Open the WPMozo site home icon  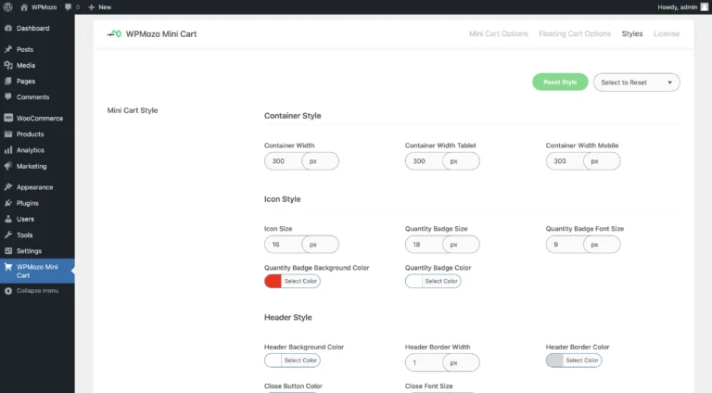click(x=24, y=6)
